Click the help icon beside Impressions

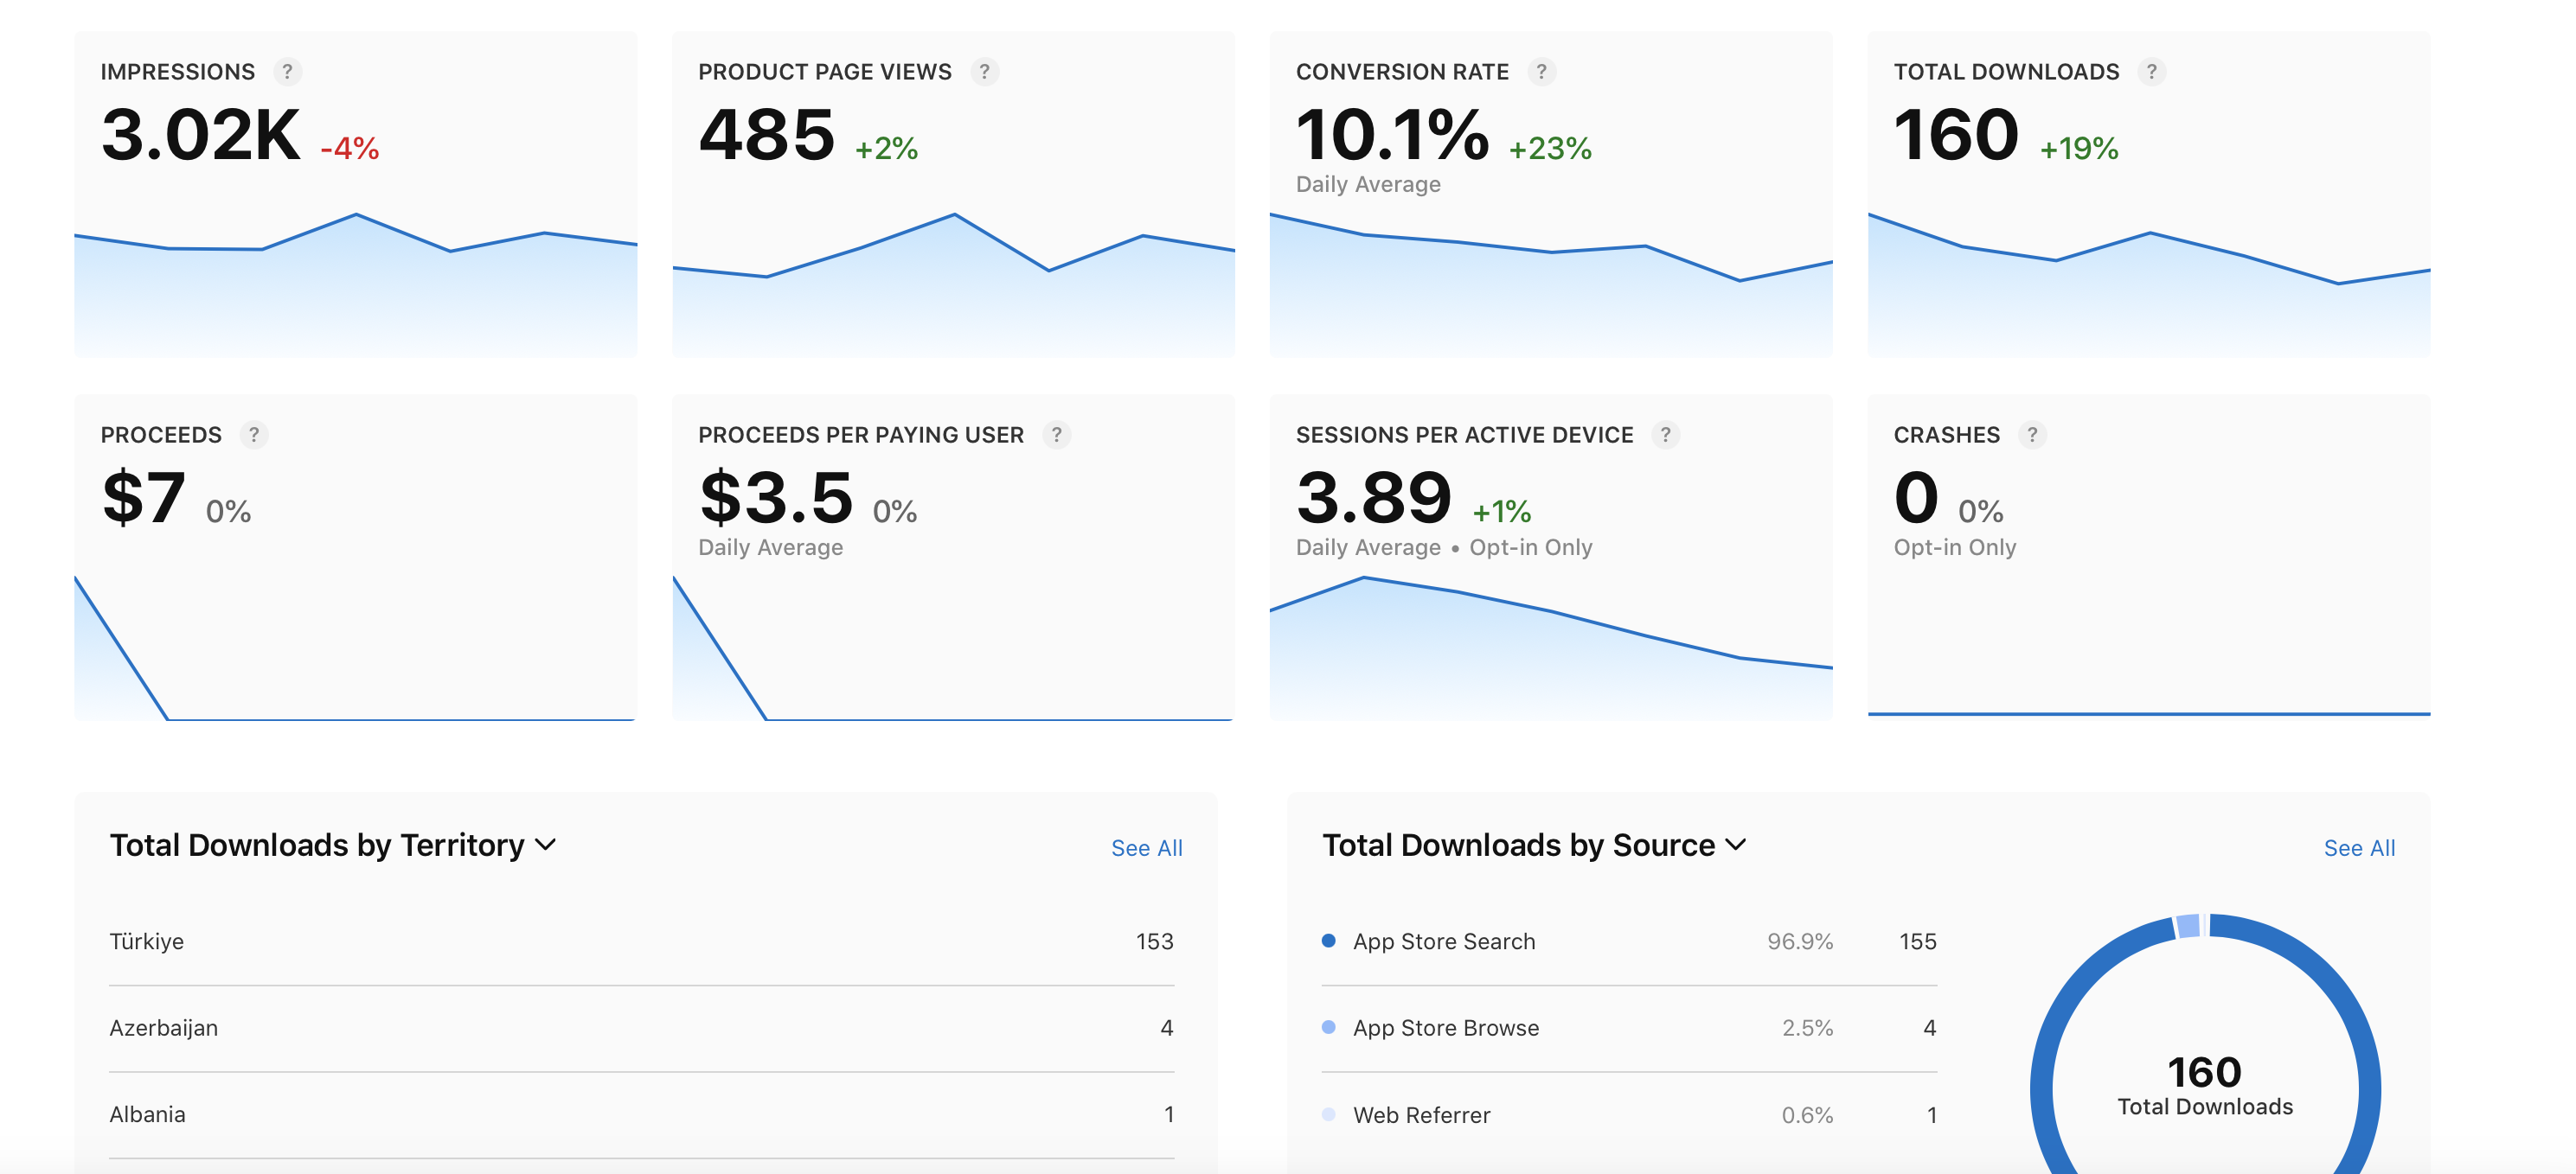coord(287,72)
